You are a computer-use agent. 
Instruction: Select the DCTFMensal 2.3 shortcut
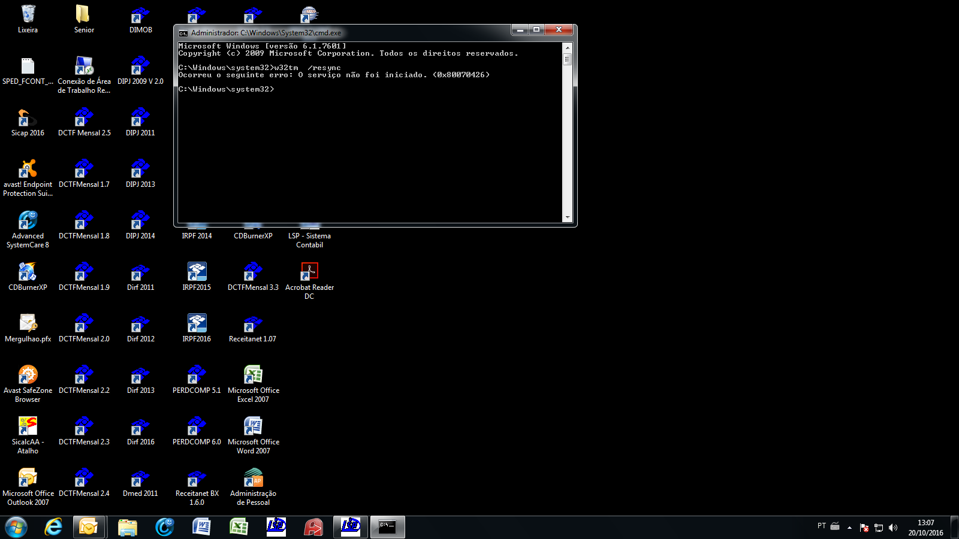[84, 431]
